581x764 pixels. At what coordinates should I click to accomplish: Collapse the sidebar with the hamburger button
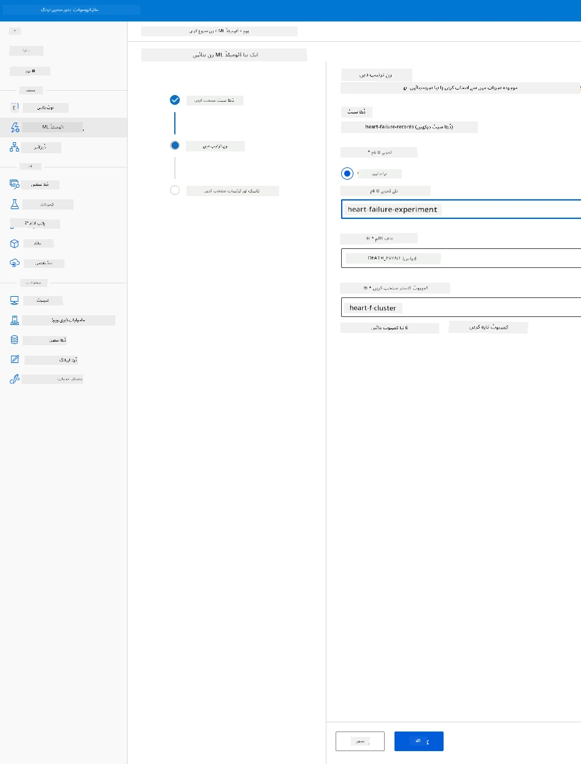[x=14, y=30]
